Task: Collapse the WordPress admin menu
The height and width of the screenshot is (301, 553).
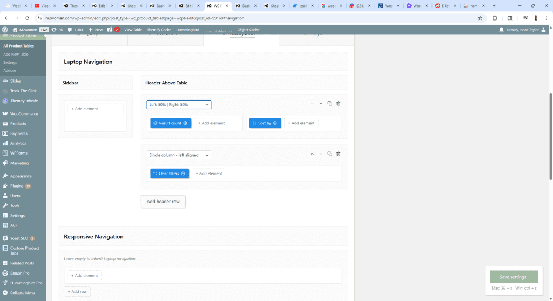Action: coord(23,292)
